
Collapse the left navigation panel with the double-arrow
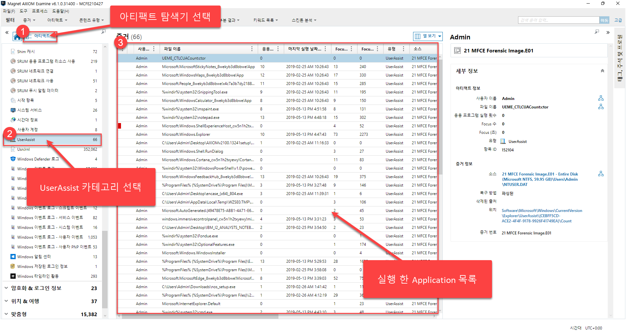point(7,32)
